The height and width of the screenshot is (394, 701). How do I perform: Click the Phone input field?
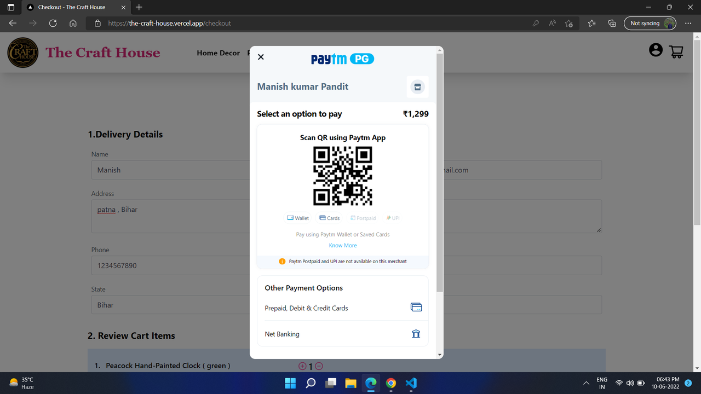170,265
